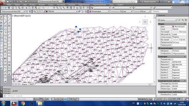Select the Line tool in Draw toolbar
The image size is (189, 106).
pos(9,16)
